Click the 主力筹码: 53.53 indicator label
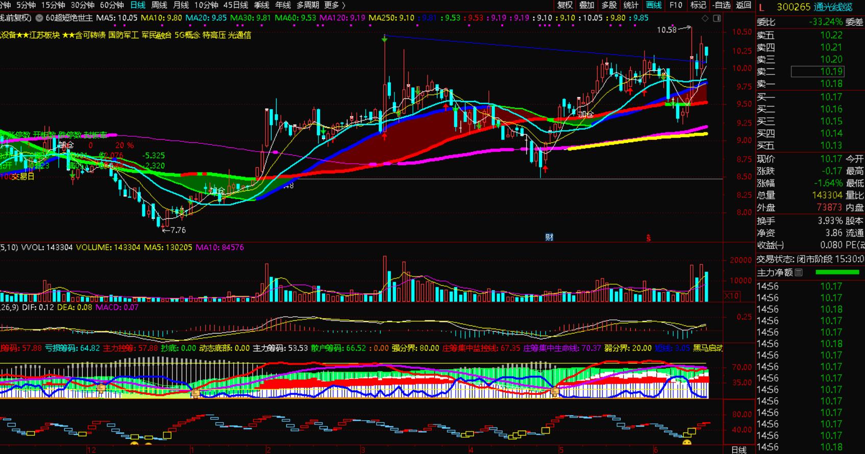Image resolution: width=865 pixels, height=454 pixels. click(281, 348)
